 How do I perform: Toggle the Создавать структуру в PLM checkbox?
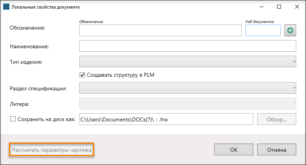[82, 75]
